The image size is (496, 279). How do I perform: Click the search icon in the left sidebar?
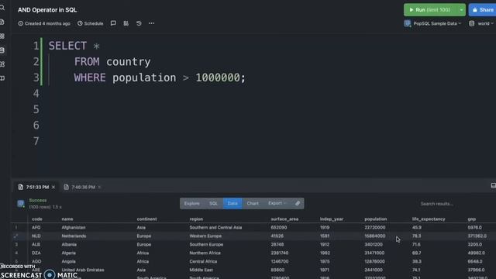(2, 8)
